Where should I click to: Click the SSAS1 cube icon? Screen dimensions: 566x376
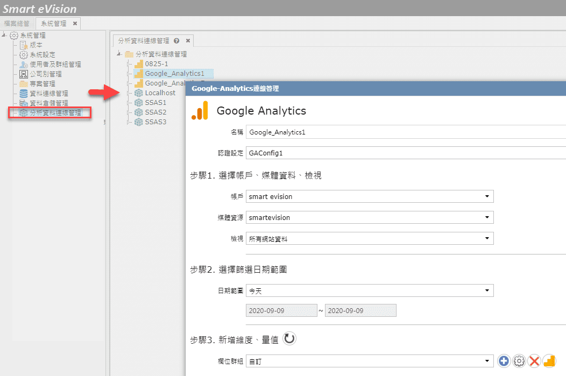(139, 103)
